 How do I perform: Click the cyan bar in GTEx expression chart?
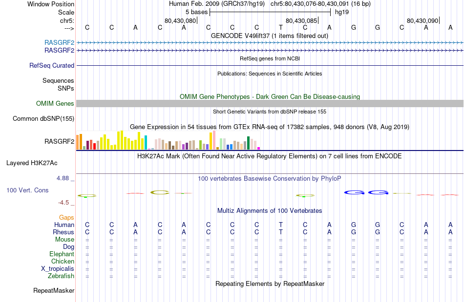click(146, 143)
